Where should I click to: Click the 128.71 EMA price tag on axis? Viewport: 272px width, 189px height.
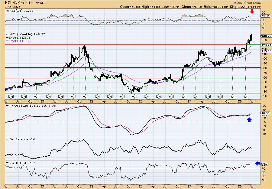[x=266, y=45]
